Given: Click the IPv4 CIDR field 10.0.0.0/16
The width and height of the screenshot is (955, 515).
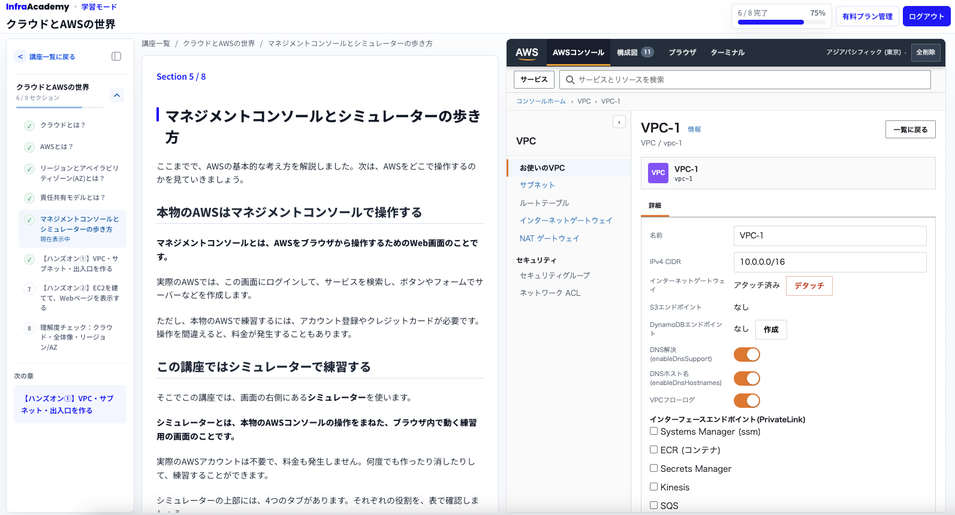Looking at the screenshot, I should pos(830,262).
